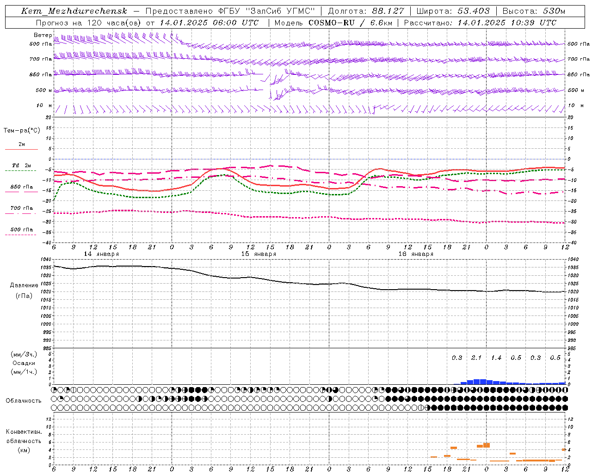Screen dimensions: 592x473
Task: Click the Конвективн. convective cloud label
Action: click(24, 432)
